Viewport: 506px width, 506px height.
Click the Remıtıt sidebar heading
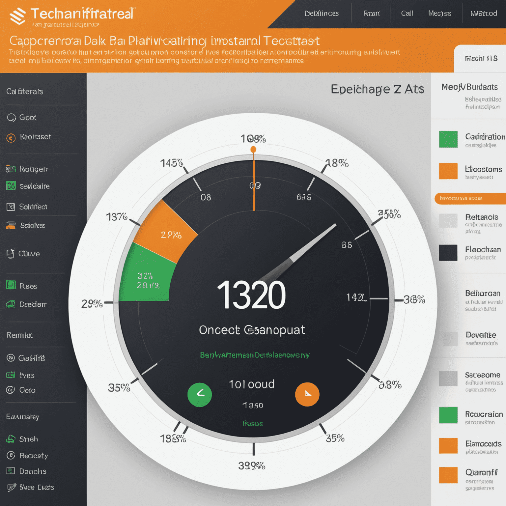click(19, 335)
